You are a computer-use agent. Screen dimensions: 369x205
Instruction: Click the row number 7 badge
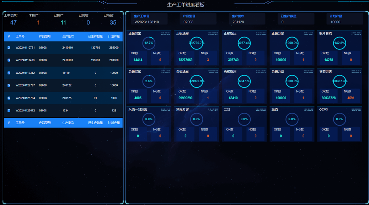(9, 111)
